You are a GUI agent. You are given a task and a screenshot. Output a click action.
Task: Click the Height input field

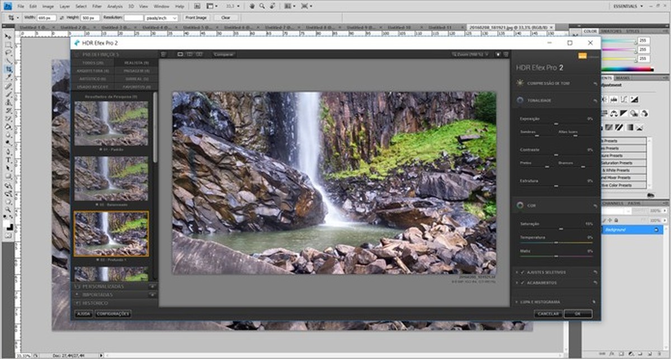point(91,18)
